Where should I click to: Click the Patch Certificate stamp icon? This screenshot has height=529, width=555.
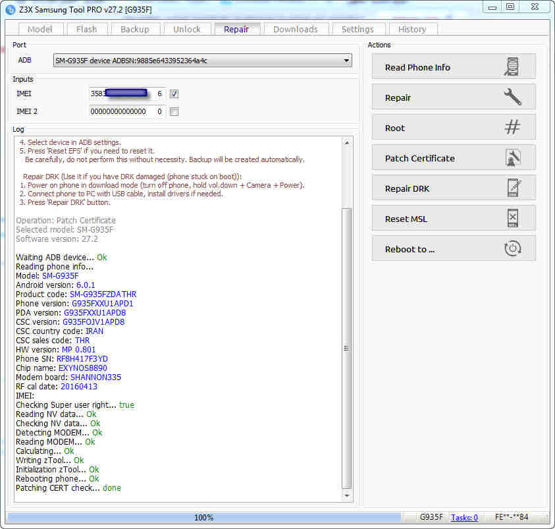(x=513, y=158)
